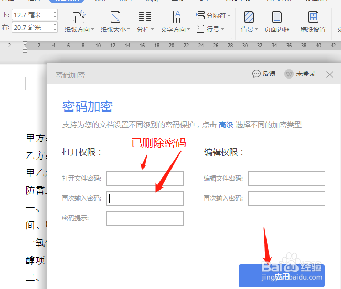Decrease the bottom margin with the down stepper

point(55,17)
